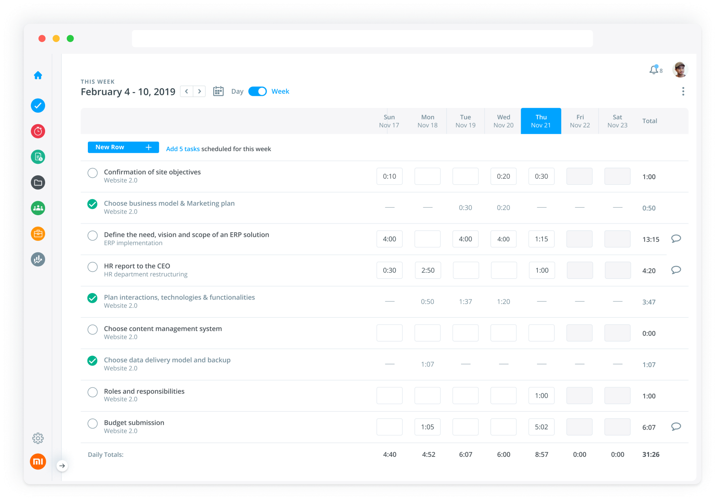Click the New Row button
The height and width of the screenshot is (500, 717).
tap(123, 147)
